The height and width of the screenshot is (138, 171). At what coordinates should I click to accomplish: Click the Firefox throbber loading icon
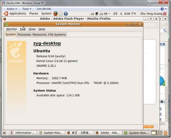pos(166,24)
